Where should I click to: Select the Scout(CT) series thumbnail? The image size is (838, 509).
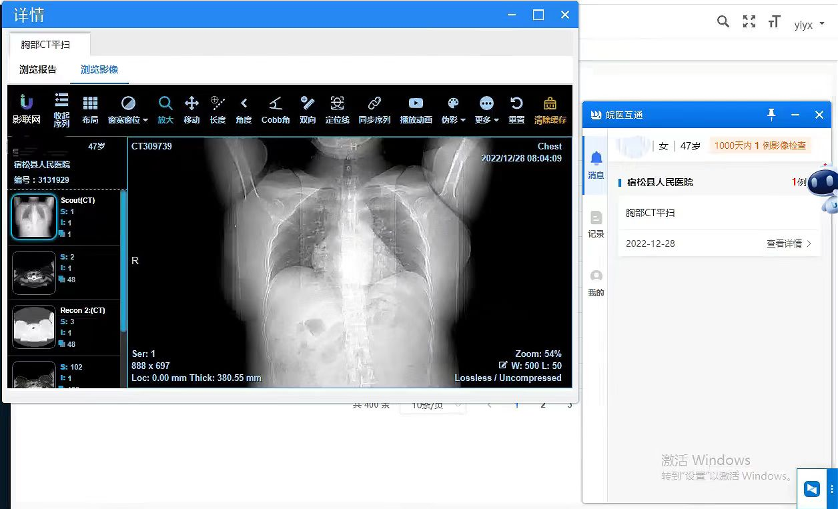33,217
